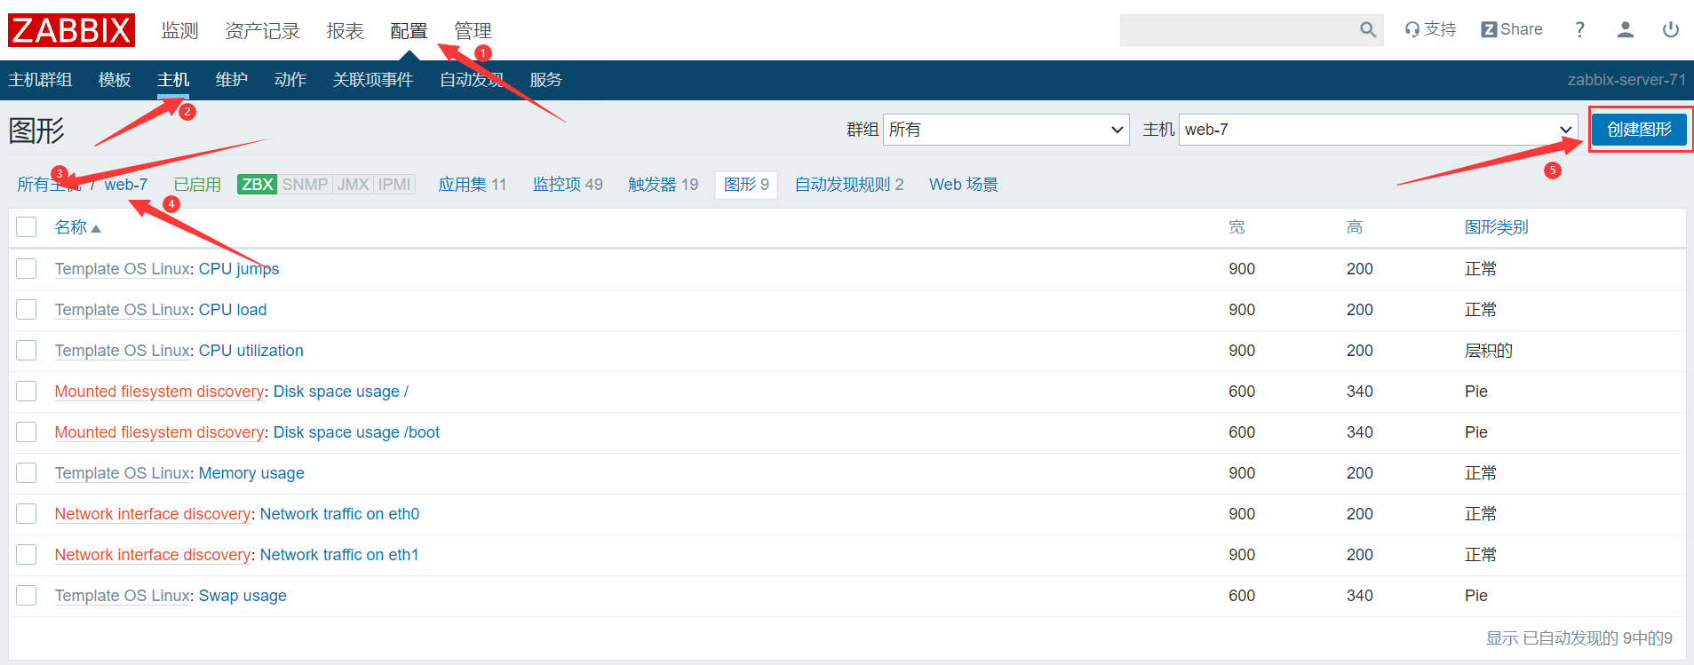The image size is (1694, 665).
Task: Open the Disk space usage /boot graph
Action: 356,432
